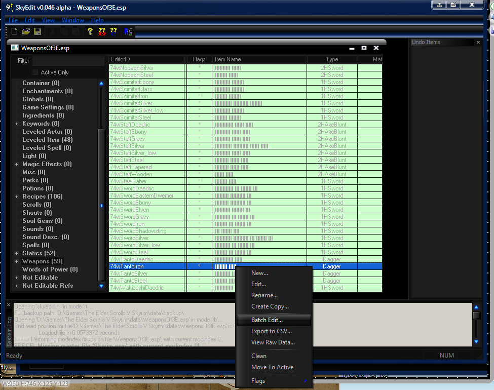The height and width of the screenshot is (390, 494).
Task: Click the Save floppy disk icon
Action: 37,31
